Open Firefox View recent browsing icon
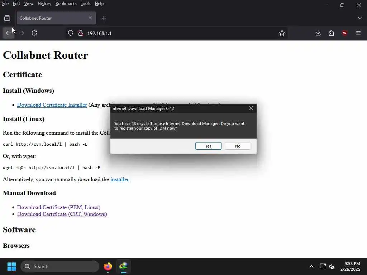This screenshot has height=275, width=367. pos(7,18)
